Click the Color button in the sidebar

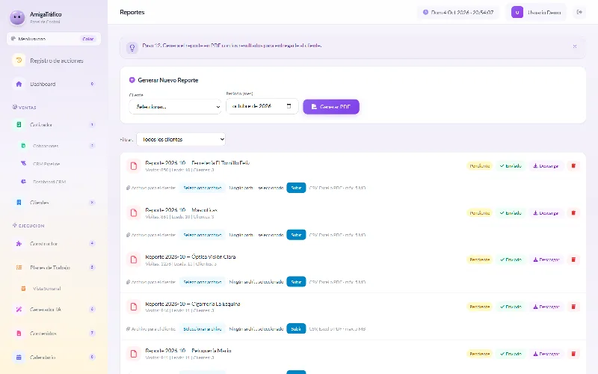tap(88, 39)
